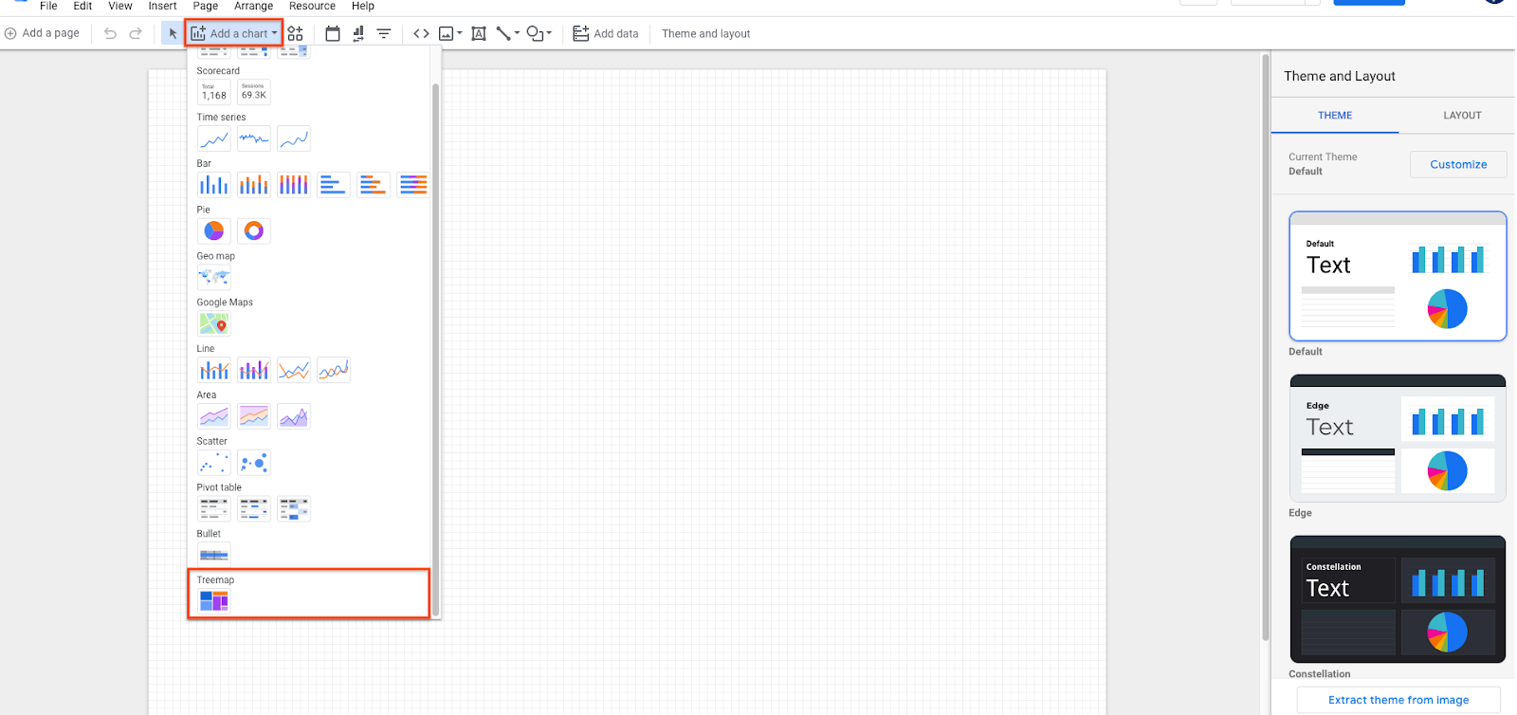Choose the first Time series chart
Viewport: 1517px width, 715px height.
click(x=214, y=139)
